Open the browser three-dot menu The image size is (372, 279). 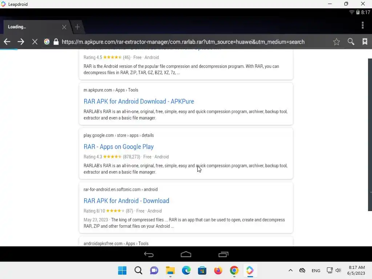point(363,25)
